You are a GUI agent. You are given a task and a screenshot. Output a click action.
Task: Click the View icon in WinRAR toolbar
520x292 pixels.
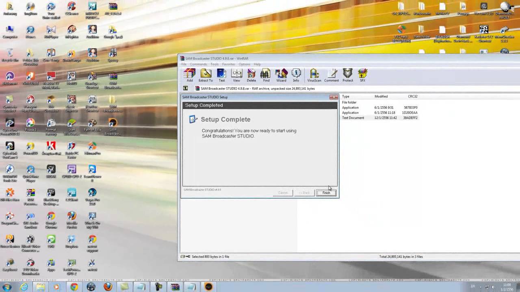(236, 75)
